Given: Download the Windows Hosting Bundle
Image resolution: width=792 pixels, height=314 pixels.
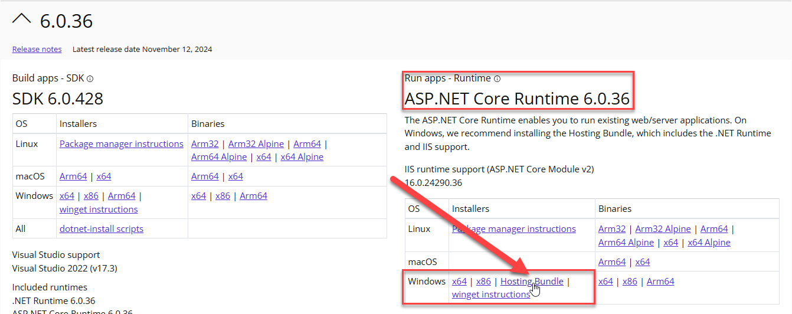Looking at the screenshot, I should coord(532,282).
